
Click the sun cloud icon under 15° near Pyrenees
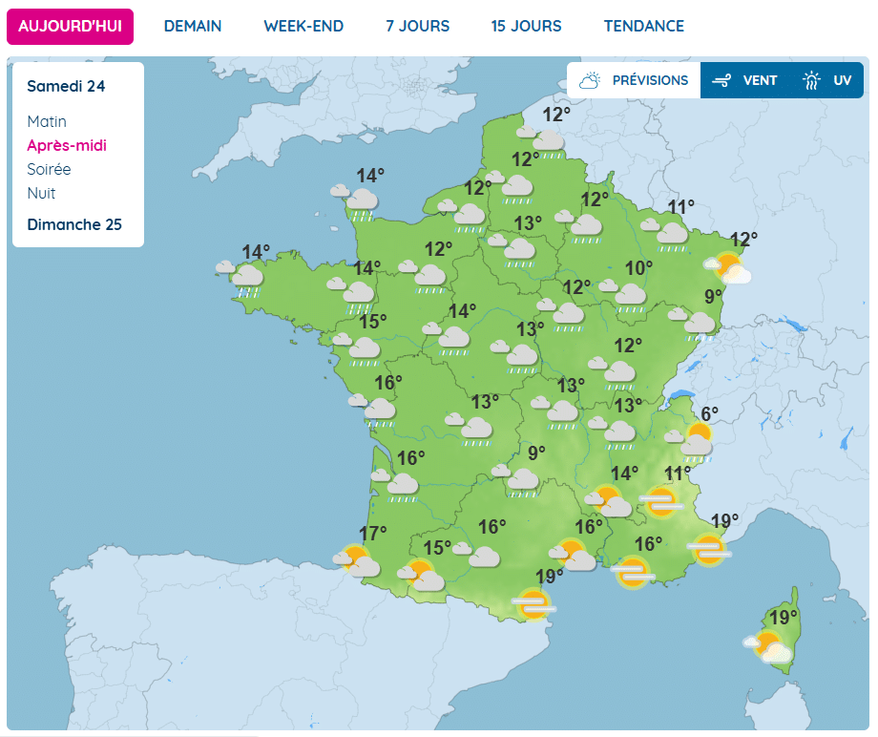coord(421,575)
